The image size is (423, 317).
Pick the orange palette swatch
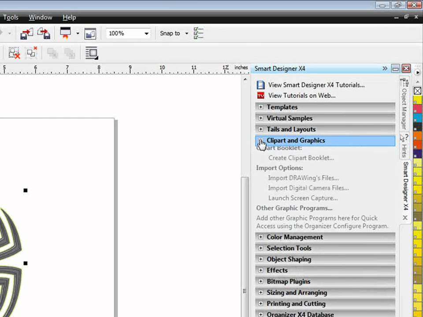418,136
